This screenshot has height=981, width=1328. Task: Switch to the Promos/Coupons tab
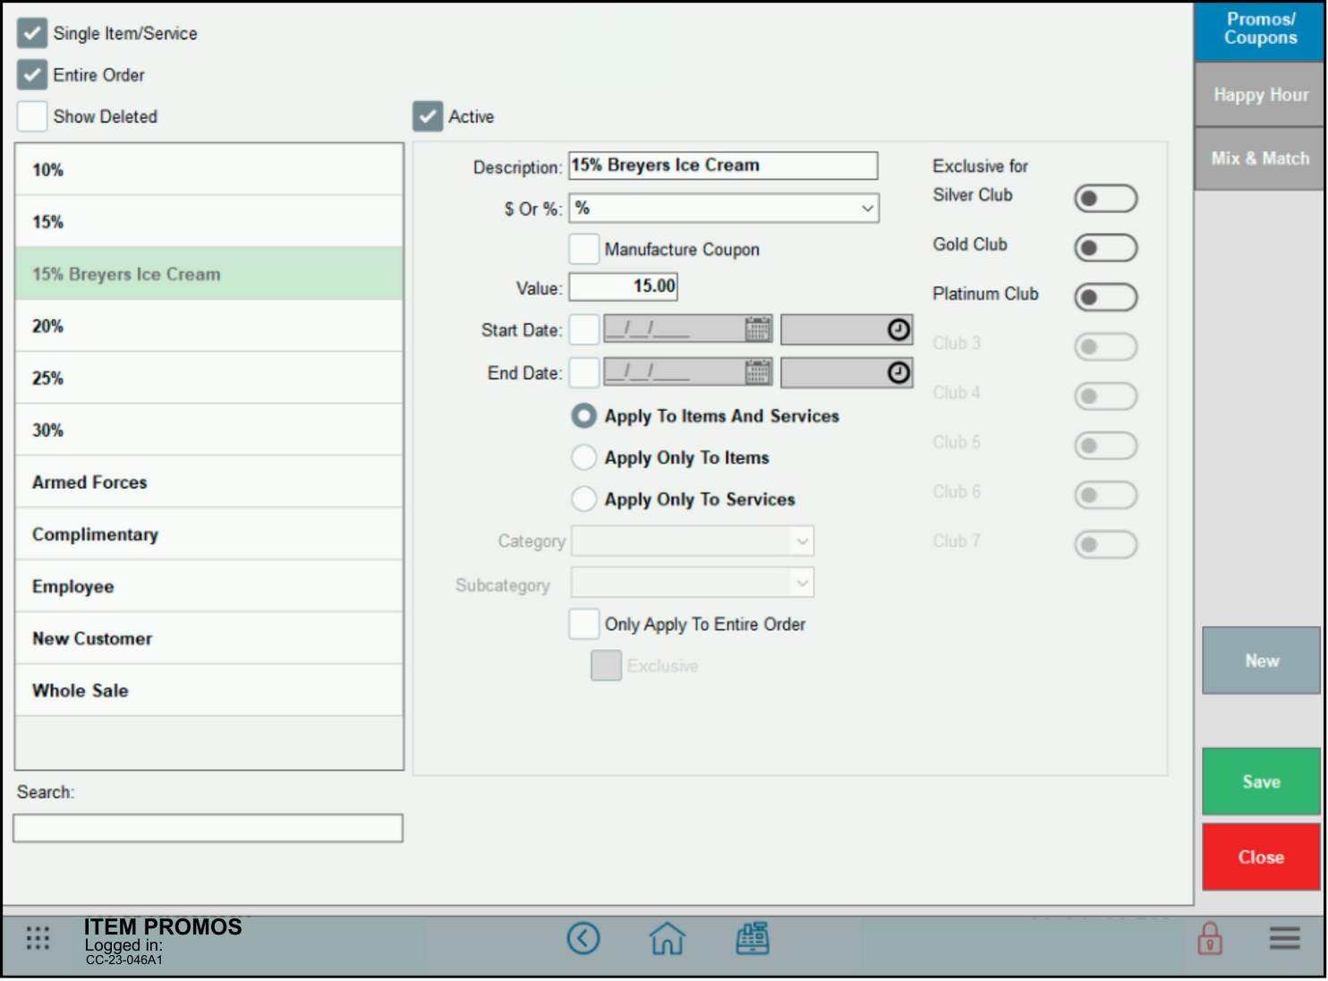1260,30
